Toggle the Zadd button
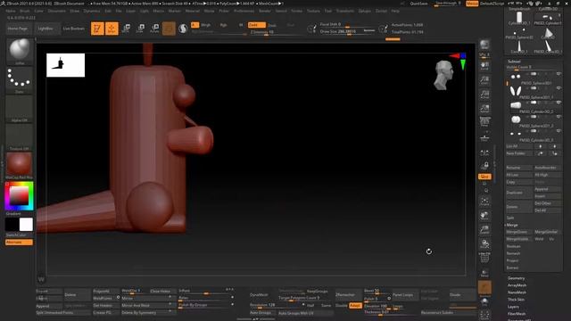Image resolution: width=571 pixels, height=321 pixels. pyautogui.click(x=256, y=25)
